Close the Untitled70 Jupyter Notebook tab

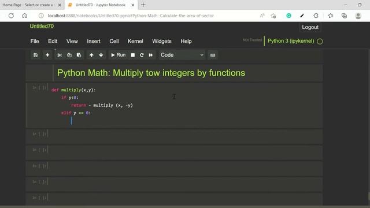pos(133,5)
